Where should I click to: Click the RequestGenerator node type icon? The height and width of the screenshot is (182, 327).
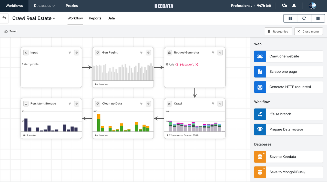169,53
